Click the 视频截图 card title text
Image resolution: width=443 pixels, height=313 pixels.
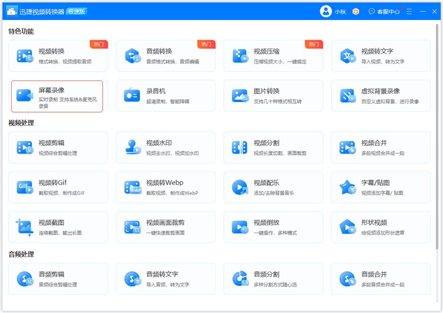[x=51, y=222]
